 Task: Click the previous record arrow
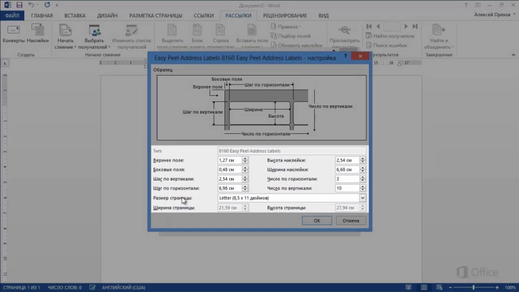click(x=378, y=26)
